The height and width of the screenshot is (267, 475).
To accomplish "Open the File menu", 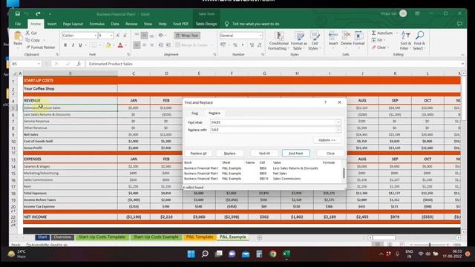I will (18, 24).
